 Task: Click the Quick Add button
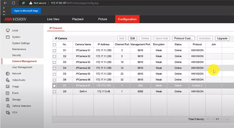[162, 38]
